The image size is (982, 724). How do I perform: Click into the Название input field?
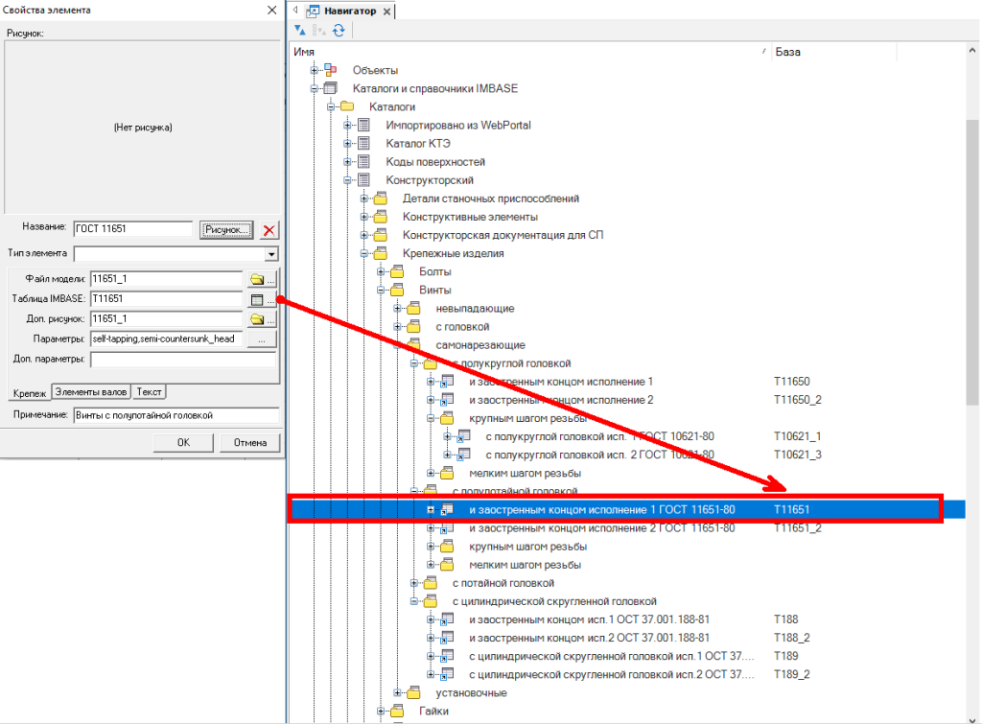[x=132, y=229]
